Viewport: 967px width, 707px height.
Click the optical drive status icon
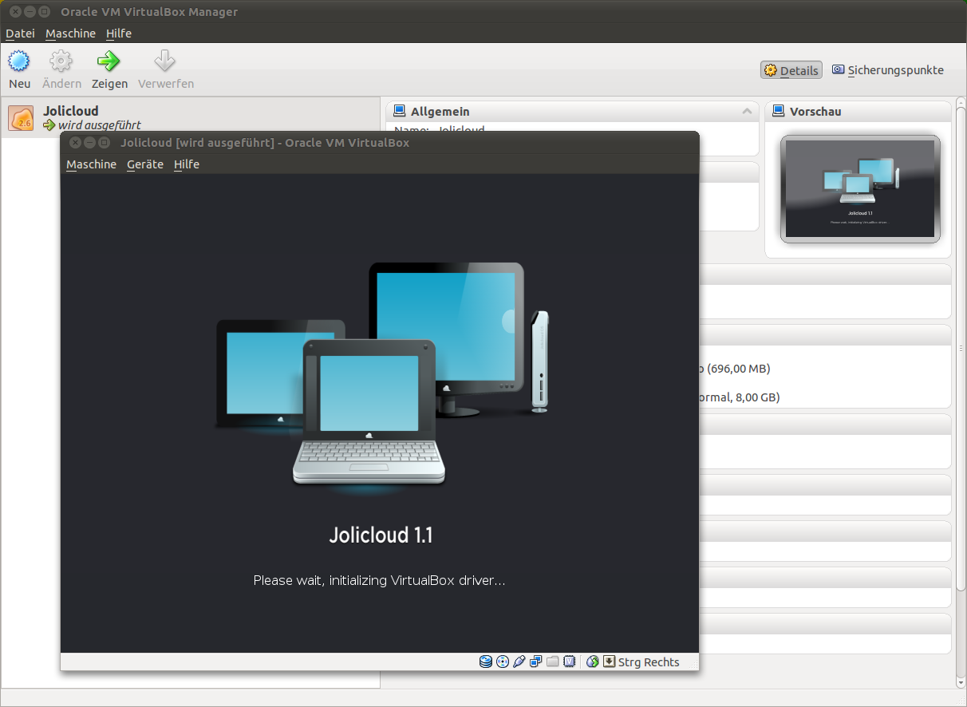click(x=502, y=662)
